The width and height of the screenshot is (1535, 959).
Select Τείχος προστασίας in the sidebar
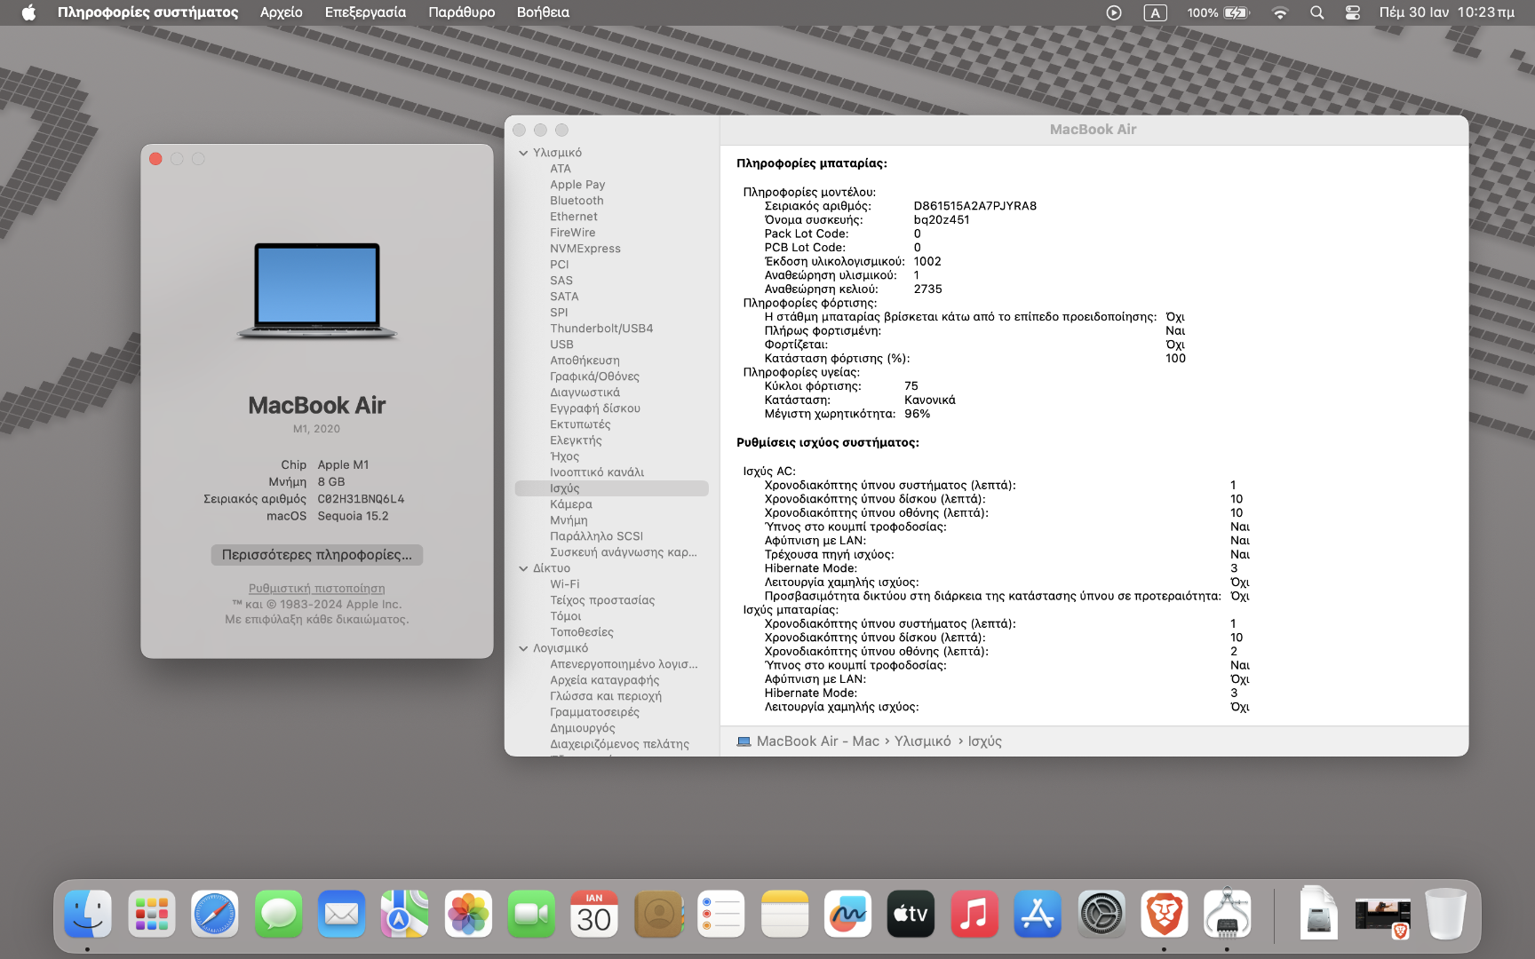[x=602, y=600]
